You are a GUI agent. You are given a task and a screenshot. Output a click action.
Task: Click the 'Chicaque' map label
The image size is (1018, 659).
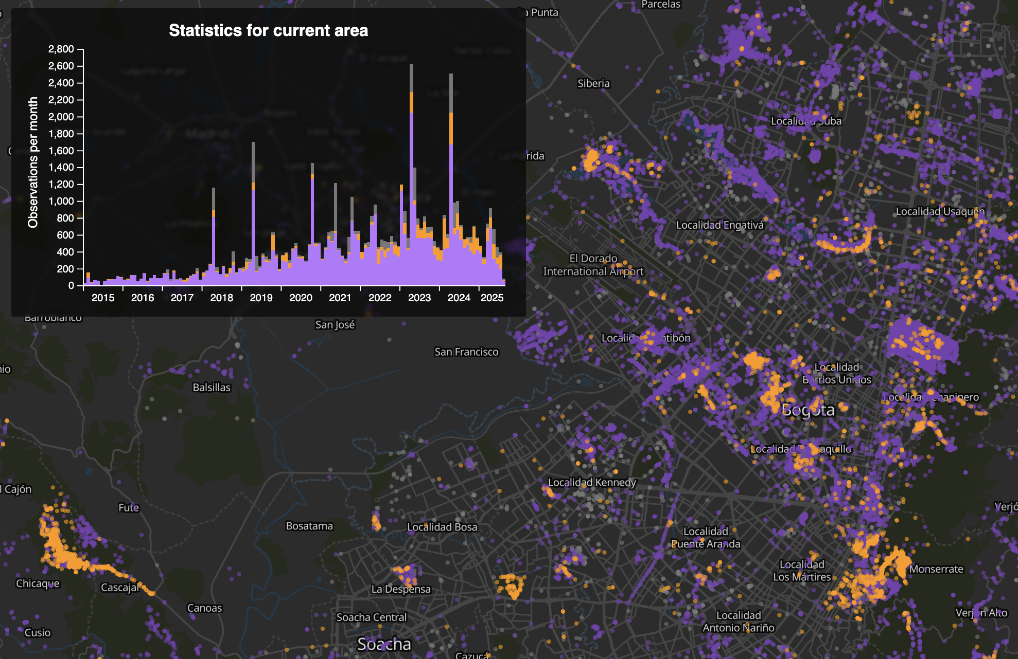coord(38,583)
